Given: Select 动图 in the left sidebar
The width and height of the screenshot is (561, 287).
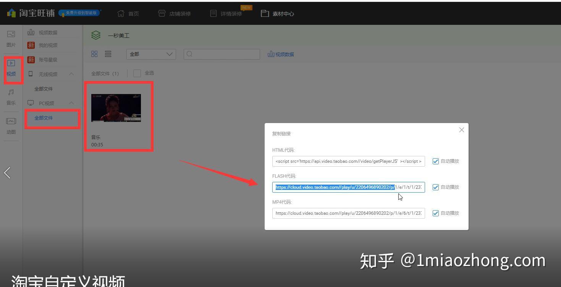Looking at the screenshot, I should [x=11, y=126].
